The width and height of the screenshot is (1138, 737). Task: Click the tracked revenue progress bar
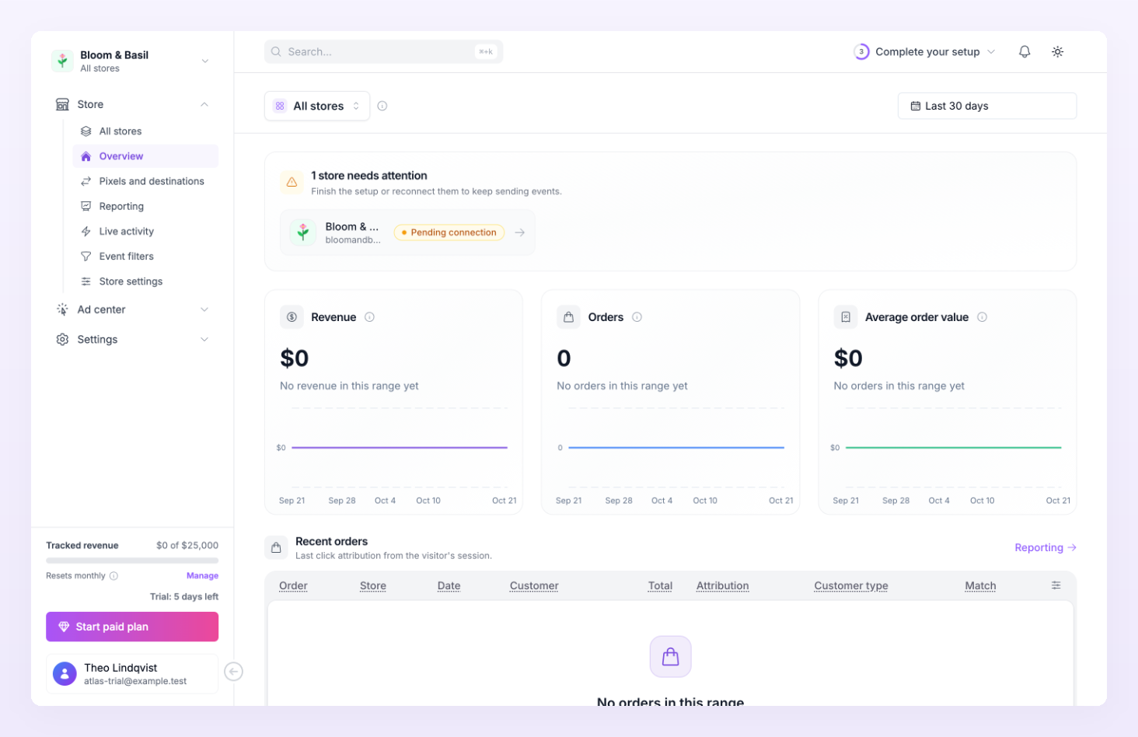[x=132, y=561]
